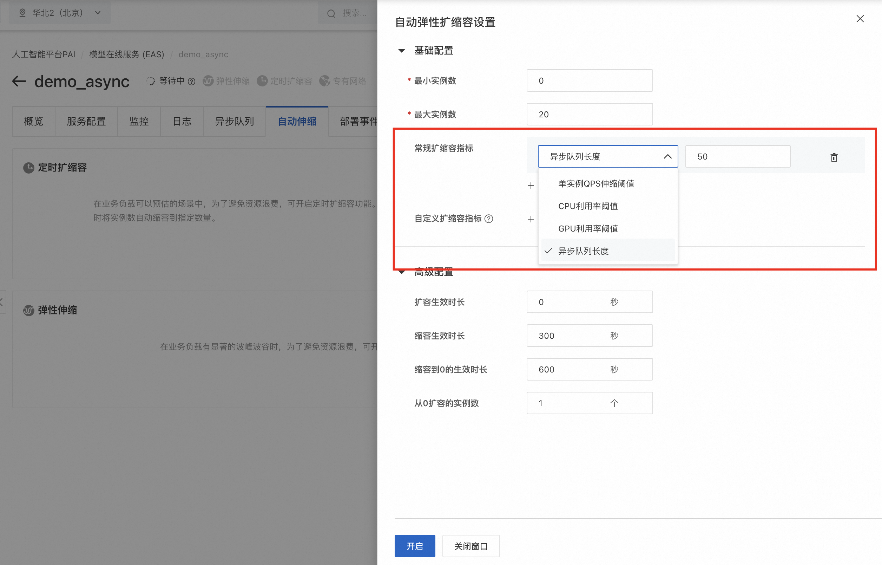Image resolution: width=882 pixels, height=565 pixels.
Task: Go back using the left arrow icon
Action: pyautogui.click(x=19, y=81)
